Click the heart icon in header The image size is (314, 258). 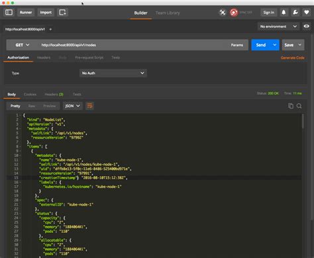[307, 13]
